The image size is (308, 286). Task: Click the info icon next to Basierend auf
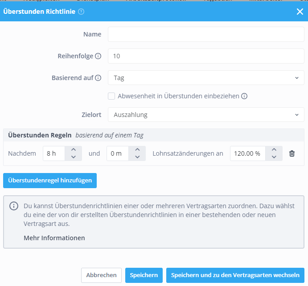click(98, 78)
